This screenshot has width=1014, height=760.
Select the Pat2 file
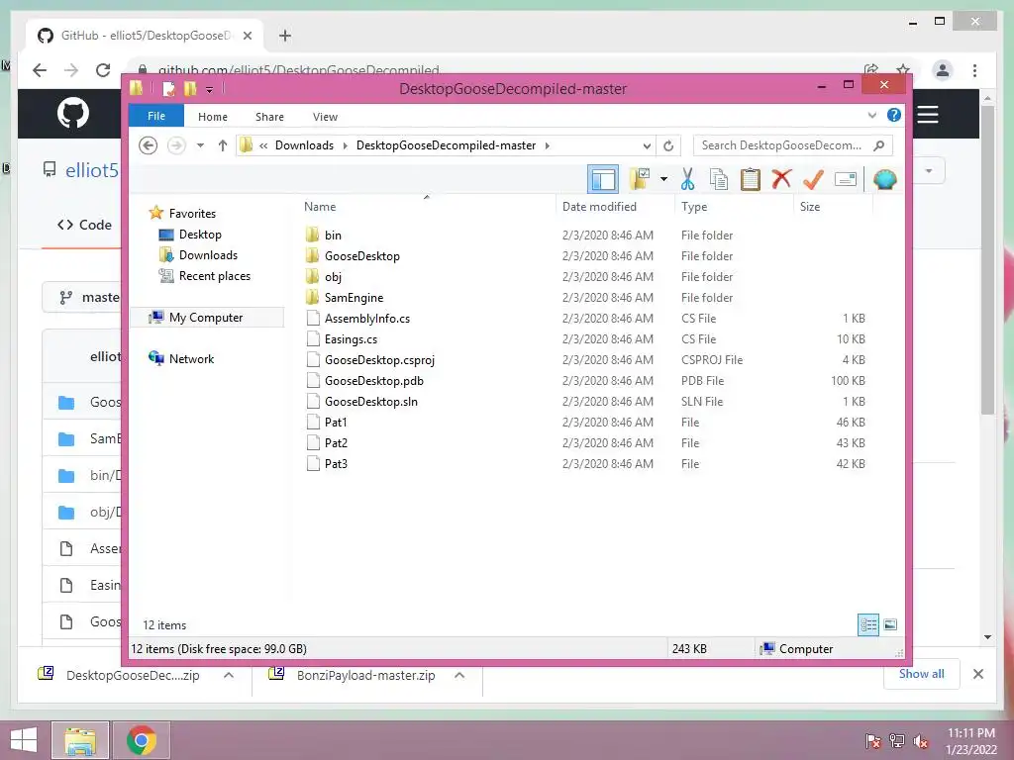pos(336,442)
